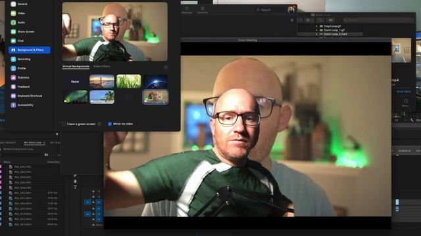Image resolution: width=421 pixels, height=236 pixels.
Task: Choose the green grass background
Action: pos(129,81)
